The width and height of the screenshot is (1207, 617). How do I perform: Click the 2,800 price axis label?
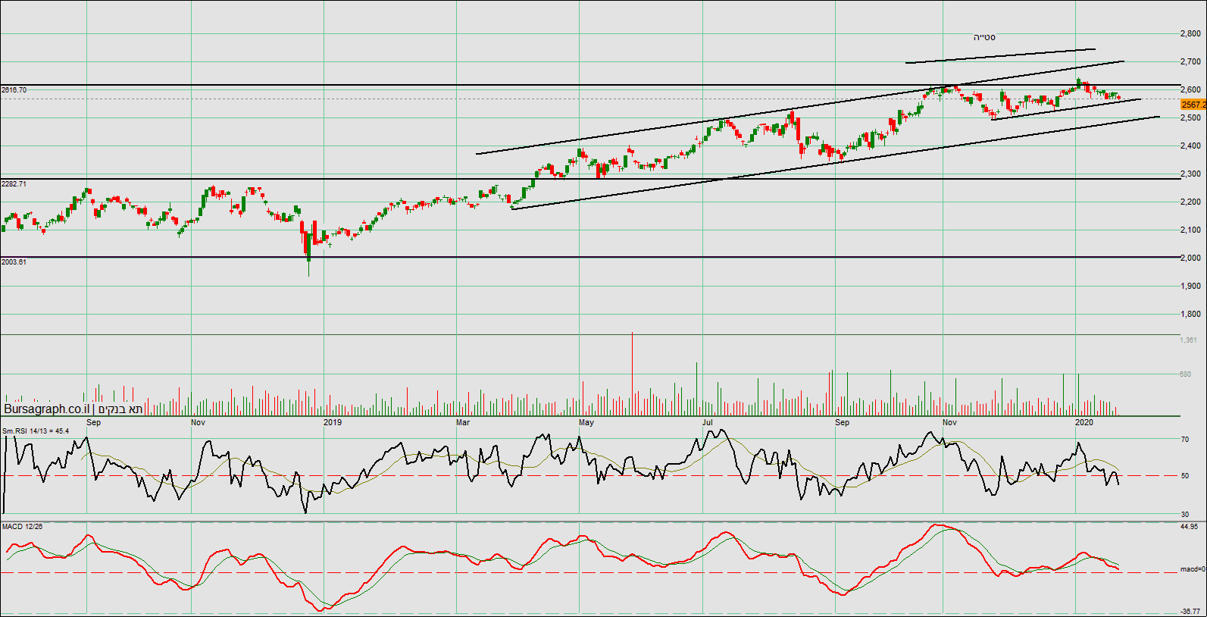pyautogui.click(x=1190, y=33)
